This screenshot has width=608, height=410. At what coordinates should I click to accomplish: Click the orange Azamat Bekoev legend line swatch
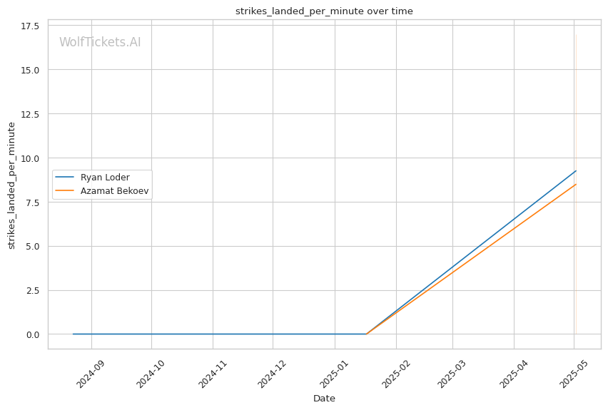point(66,191)
